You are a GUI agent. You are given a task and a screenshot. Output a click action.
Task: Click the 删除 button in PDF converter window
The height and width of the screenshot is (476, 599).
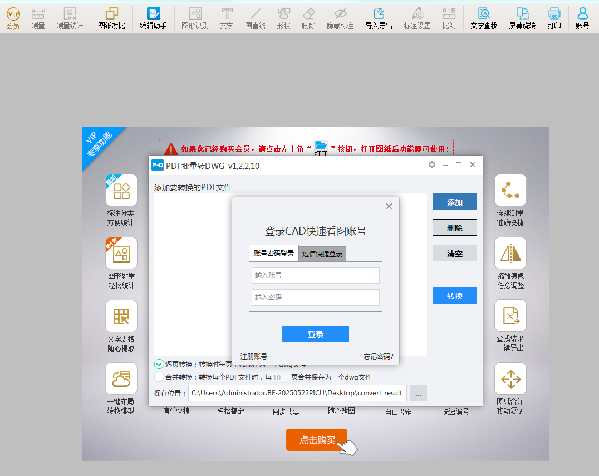tap(455, 227)
